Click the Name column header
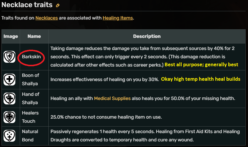This screenshot has height=147, width=248. (34, 36)
